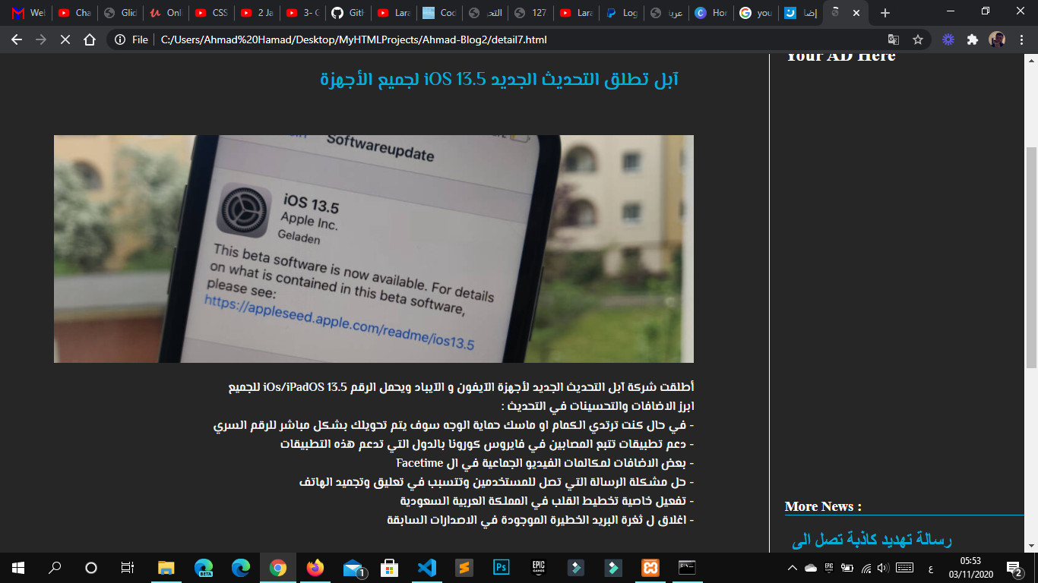Open XAMPP from the taskbar

pyautogui.click(x=650, y=568)
